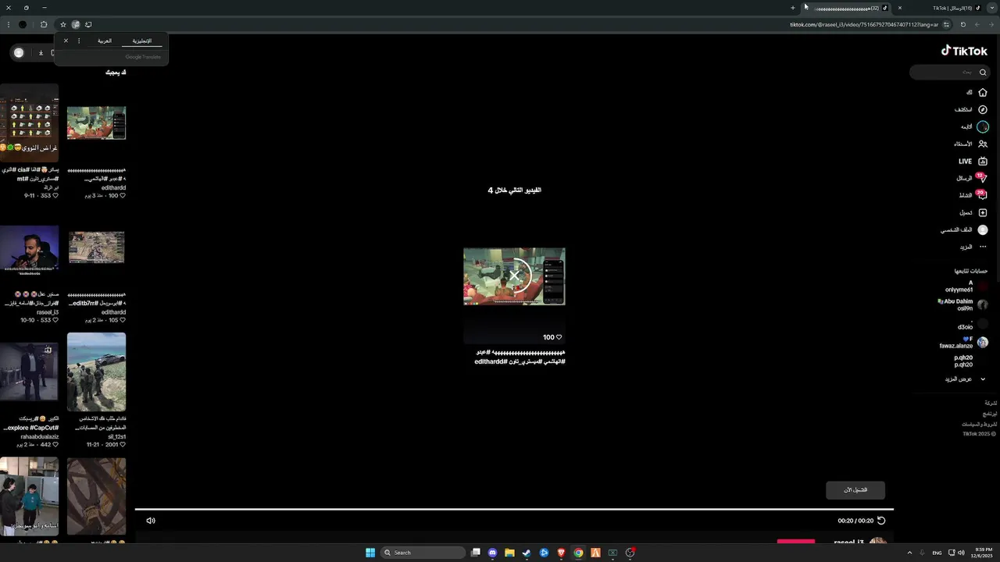Replay the video with the restart icon
This screenshot has width=1000, height=562.
pyautogui.click(x=881, y=521)
